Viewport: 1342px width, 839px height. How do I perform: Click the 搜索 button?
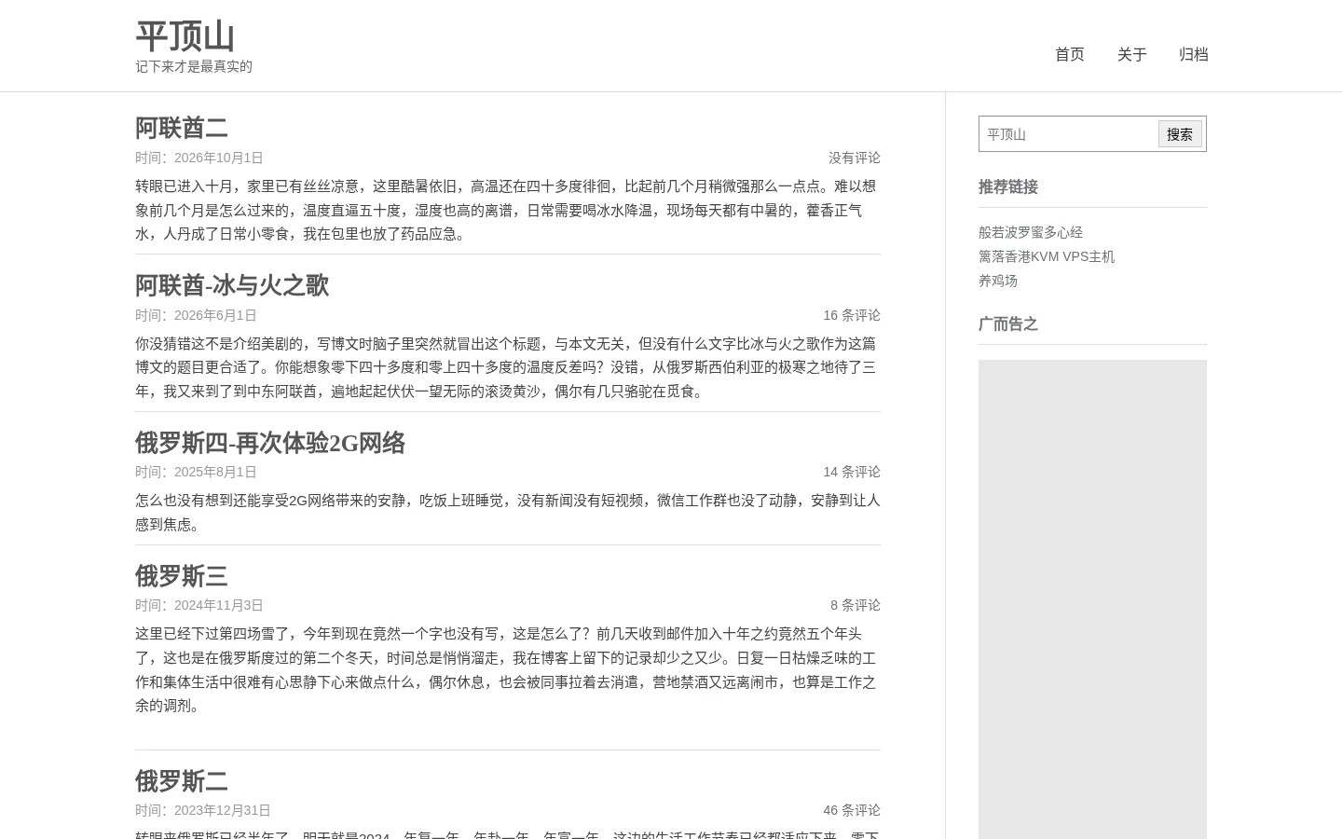1180,134
